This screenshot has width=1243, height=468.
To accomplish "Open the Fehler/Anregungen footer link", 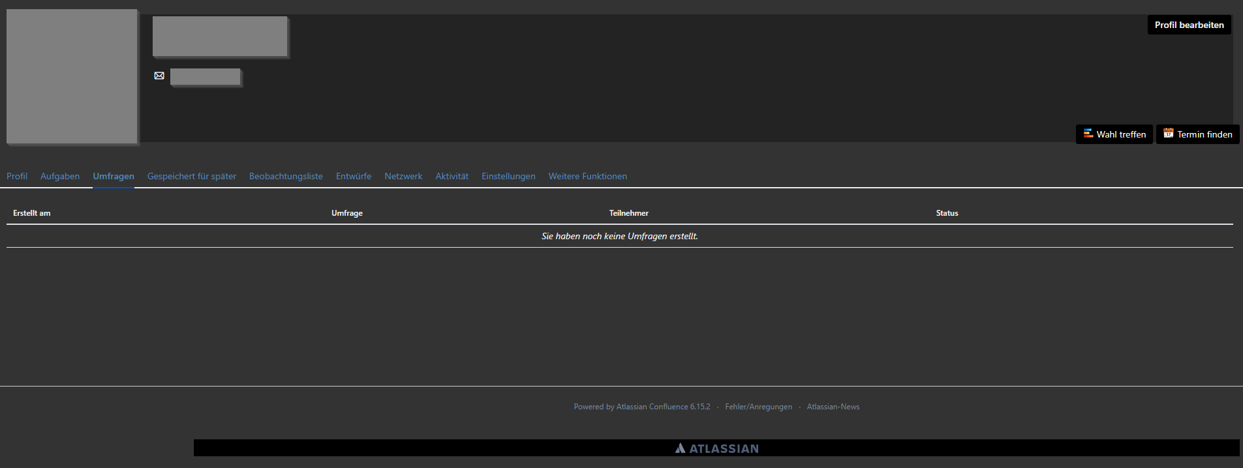I will tap(758, 407).
